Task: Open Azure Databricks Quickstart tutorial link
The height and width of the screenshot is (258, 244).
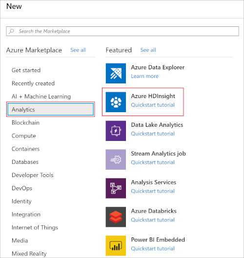Action: pyautogui.click(x=153, y=220)
